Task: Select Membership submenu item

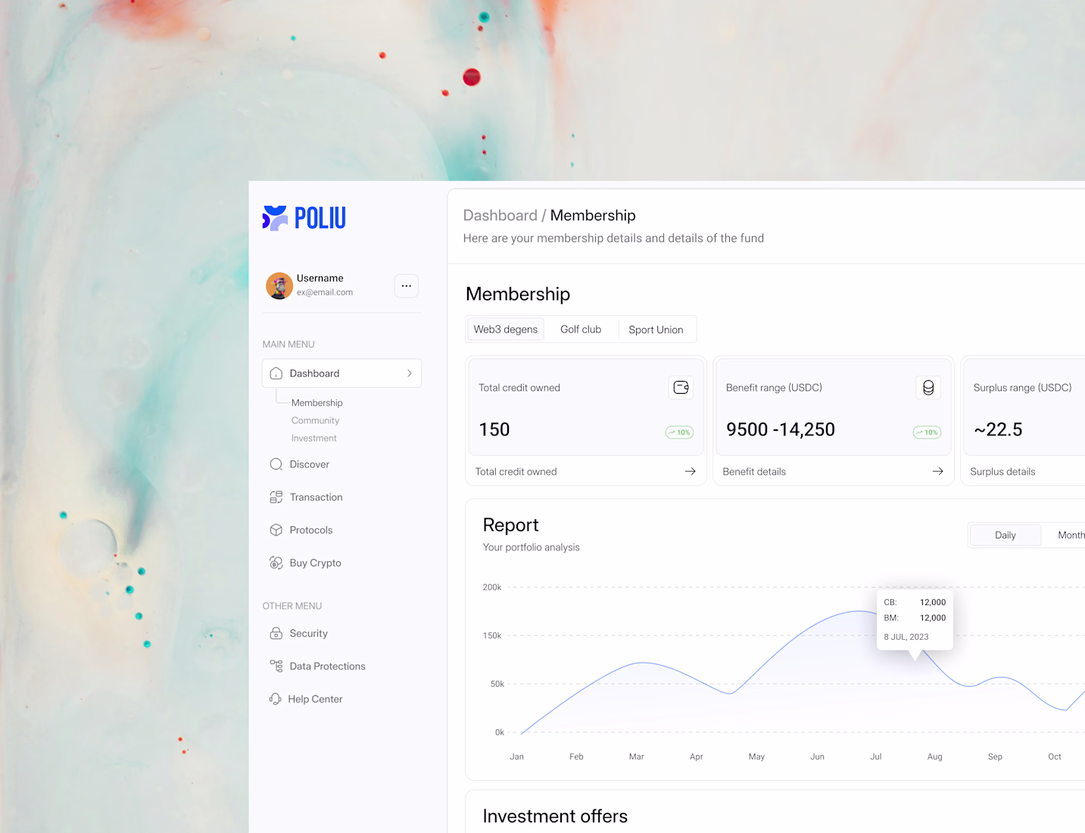Action: click(317, 403)
